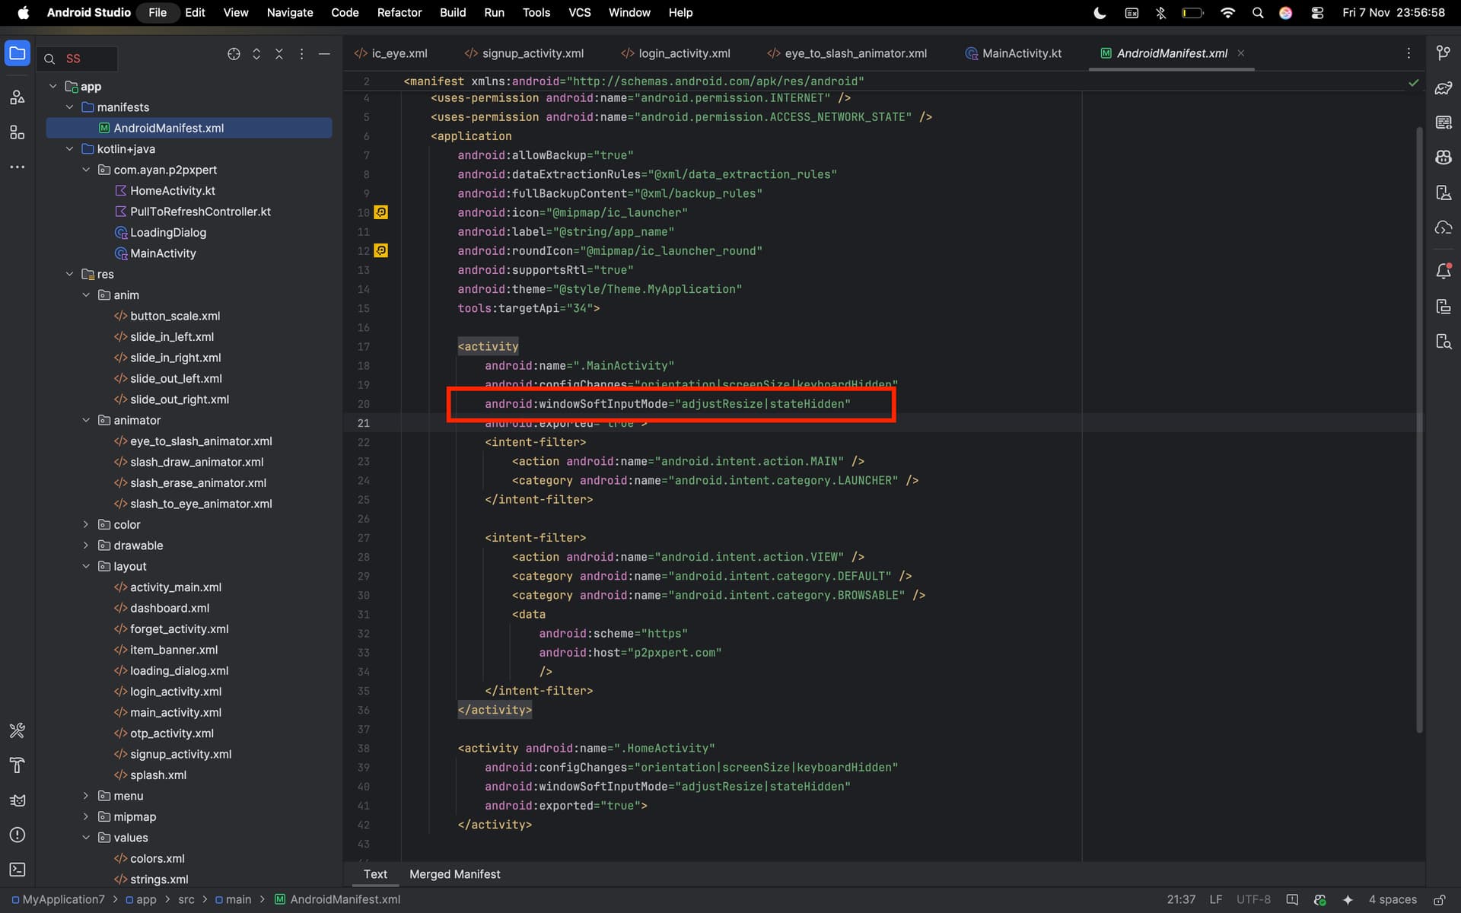The height and width of the screenshot is (913, 1461).
Task: Click the Select Opened File target icon
Action: pyautogui.click(x=234, y=54)
